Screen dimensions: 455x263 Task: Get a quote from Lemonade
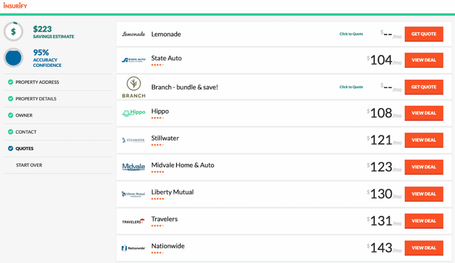(x=423, y=34)
